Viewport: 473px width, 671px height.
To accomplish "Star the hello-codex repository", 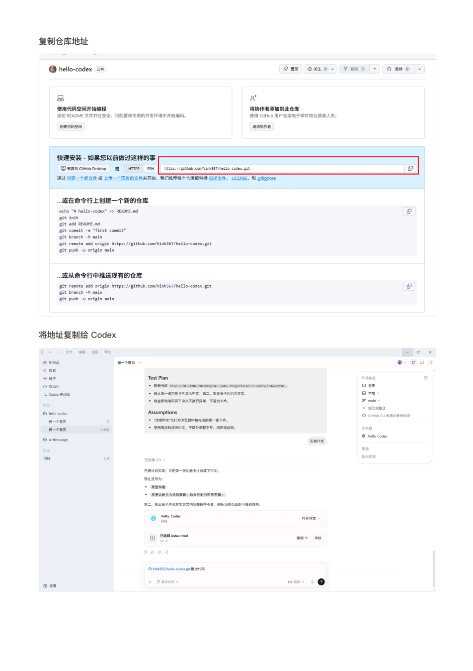I will pos(398,69).
